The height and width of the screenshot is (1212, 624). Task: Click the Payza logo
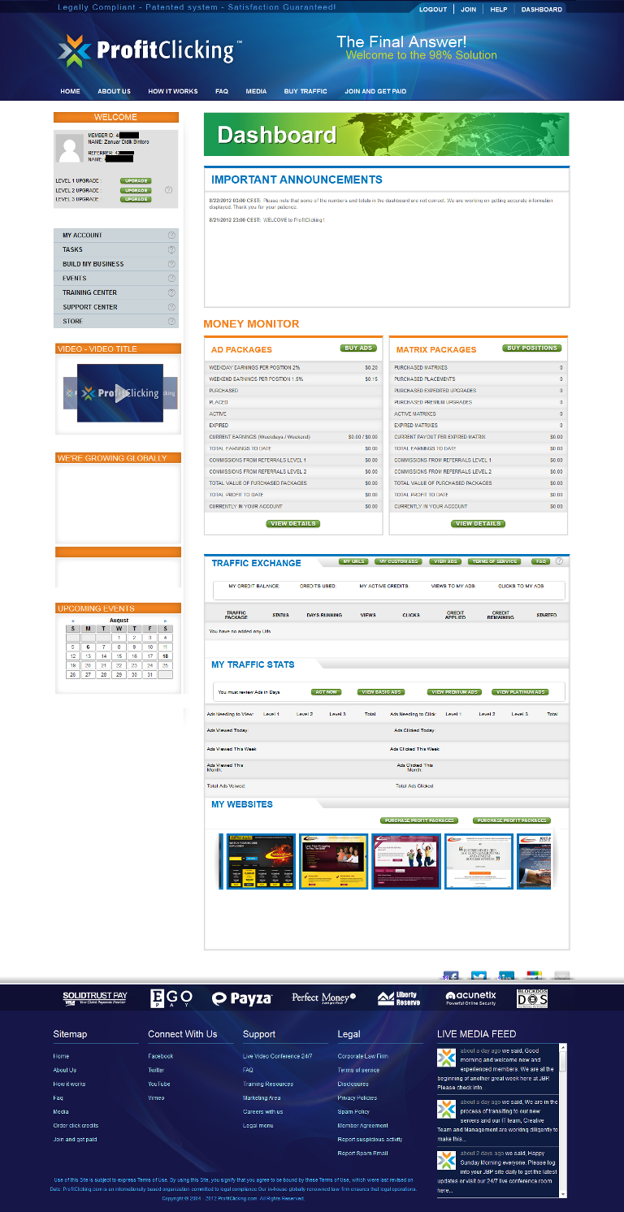point(241,999)
